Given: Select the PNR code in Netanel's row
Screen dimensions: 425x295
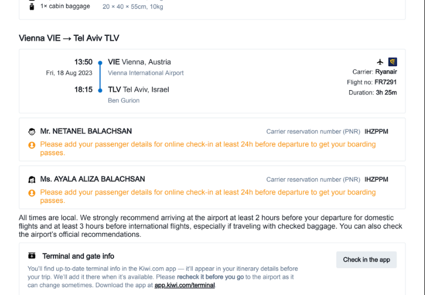Looking at the screenshot, I should 376,132.
